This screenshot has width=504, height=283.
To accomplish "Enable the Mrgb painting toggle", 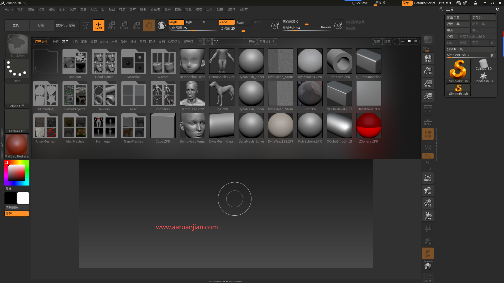I will click(x=176, y=22).
